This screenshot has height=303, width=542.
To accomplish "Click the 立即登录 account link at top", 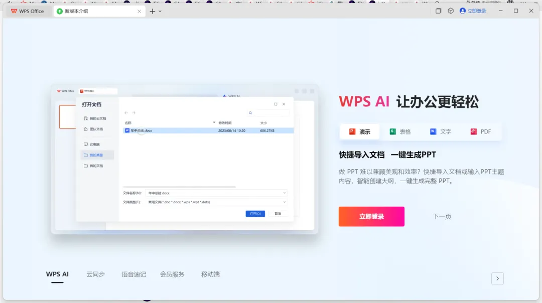I will coord(473,11).
